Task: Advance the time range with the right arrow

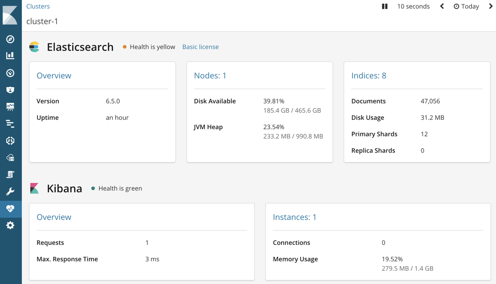Action: click(x=491, y=6)
